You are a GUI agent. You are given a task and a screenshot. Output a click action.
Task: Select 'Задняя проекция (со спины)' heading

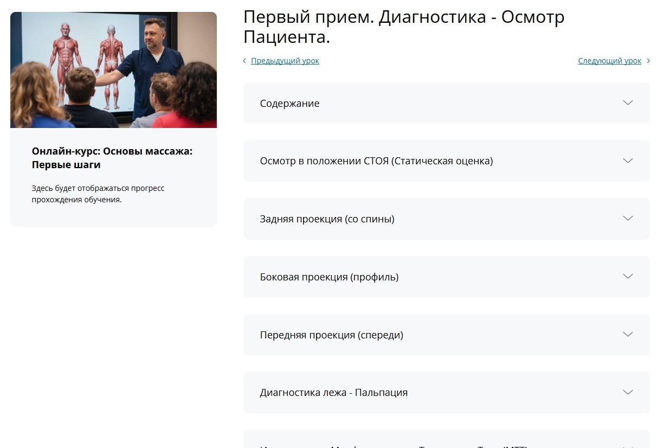pyautogui.click(x=327, y=219)
